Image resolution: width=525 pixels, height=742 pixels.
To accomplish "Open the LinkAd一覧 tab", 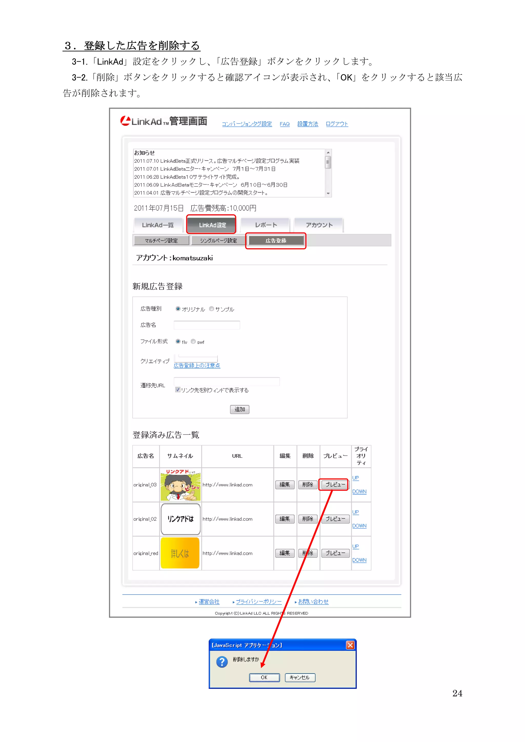I will pos(158,225).
